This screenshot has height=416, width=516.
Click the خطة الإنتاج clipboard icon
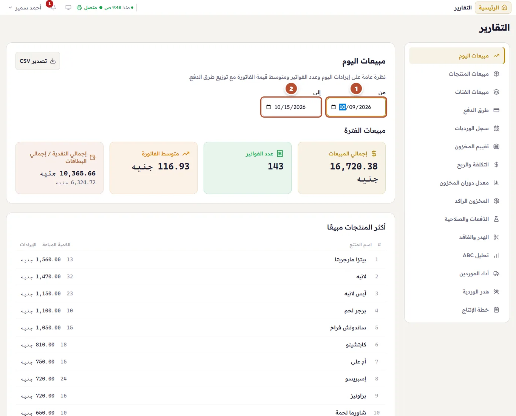[x=496, y=310]
